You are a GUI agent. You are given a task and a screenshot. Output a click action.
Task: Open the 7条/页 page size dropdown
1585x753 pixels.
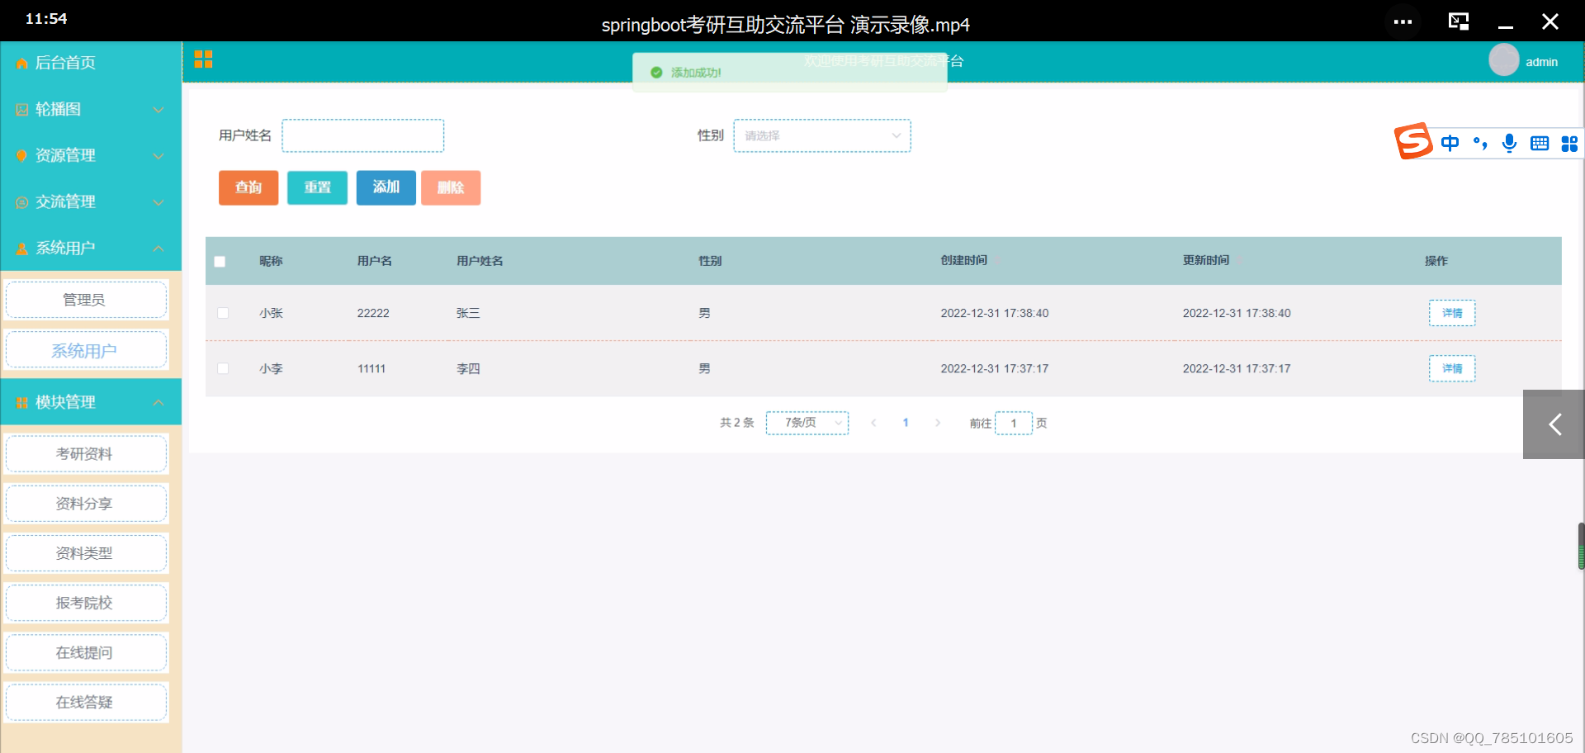click(x=807, y=423)
